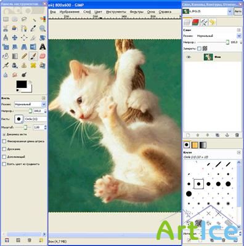The image size is (244, 246).
Task: Click the black foreground color swatch
Action: pyautogui.click(x=22, y=84)
